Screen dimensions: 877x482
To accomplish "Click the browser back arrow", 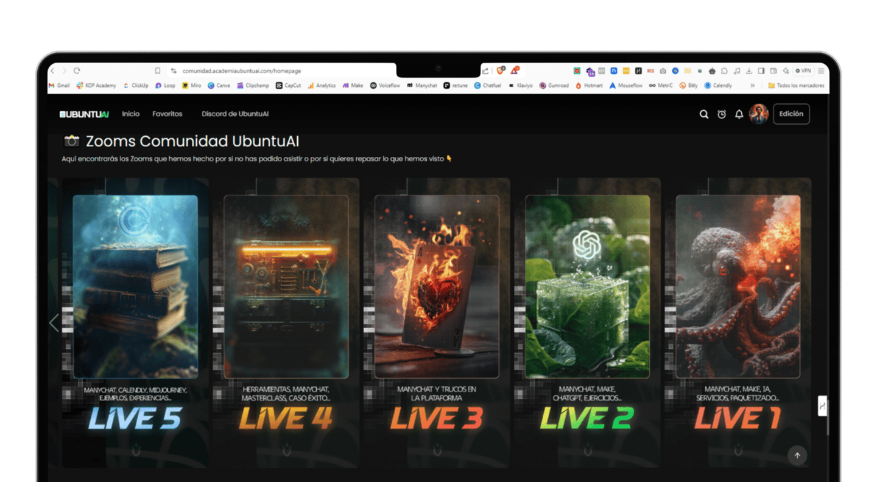I will point(53,71).
